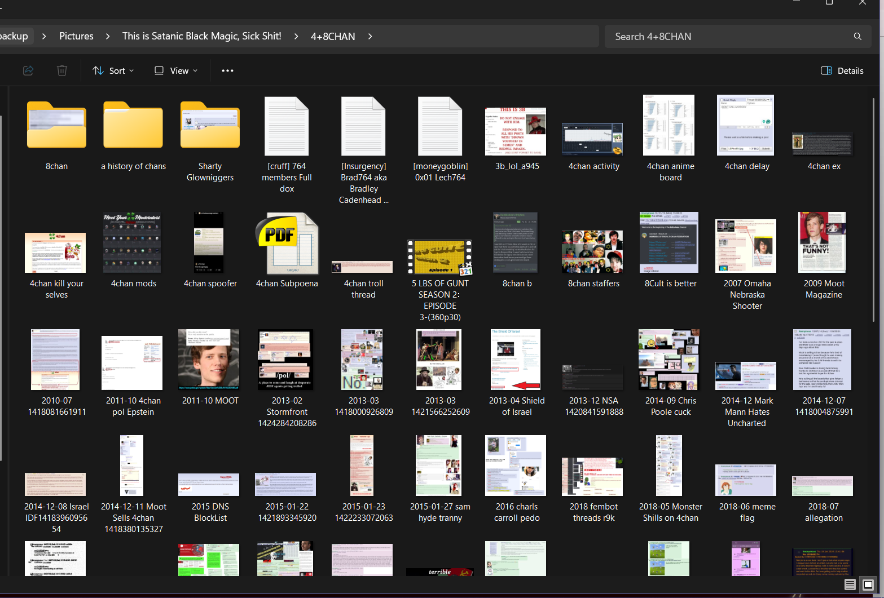Open the Sort dropdown menu
The width and height of the screenshot is (884, 598).
(x=113, y=70)
